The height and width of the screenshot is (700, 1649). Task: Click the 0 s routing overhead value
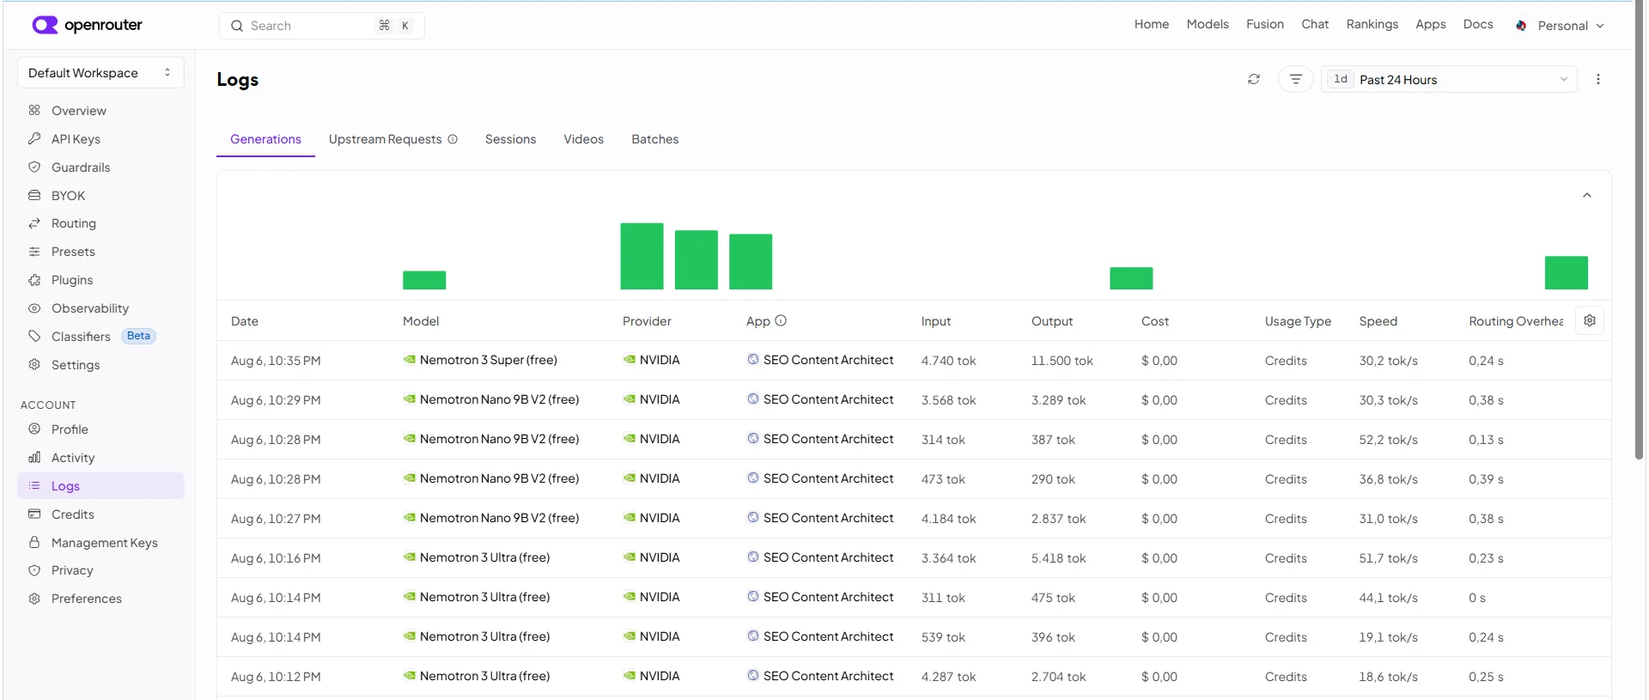pos(1476,598)
